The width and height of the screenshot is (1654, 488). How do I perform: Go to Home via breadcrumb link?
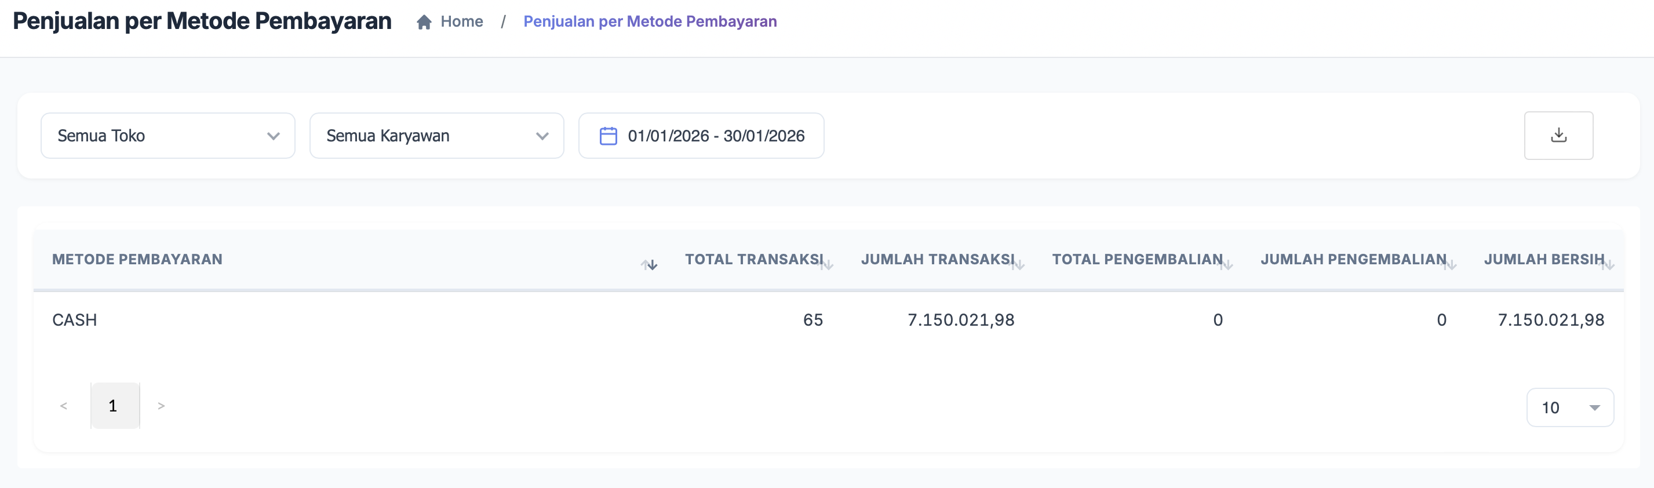point(462,22)
